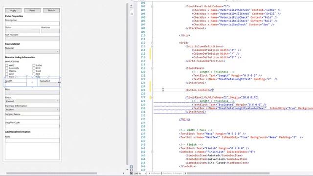313x176 pixels.
Task: Click the Status field
Action: point(22,31)
